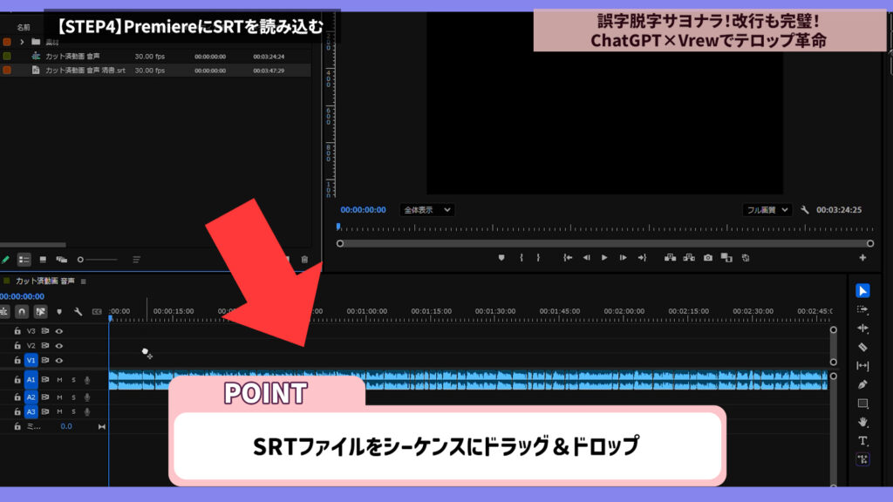Click Mark Out in Program Monitor

click(538, 258)
